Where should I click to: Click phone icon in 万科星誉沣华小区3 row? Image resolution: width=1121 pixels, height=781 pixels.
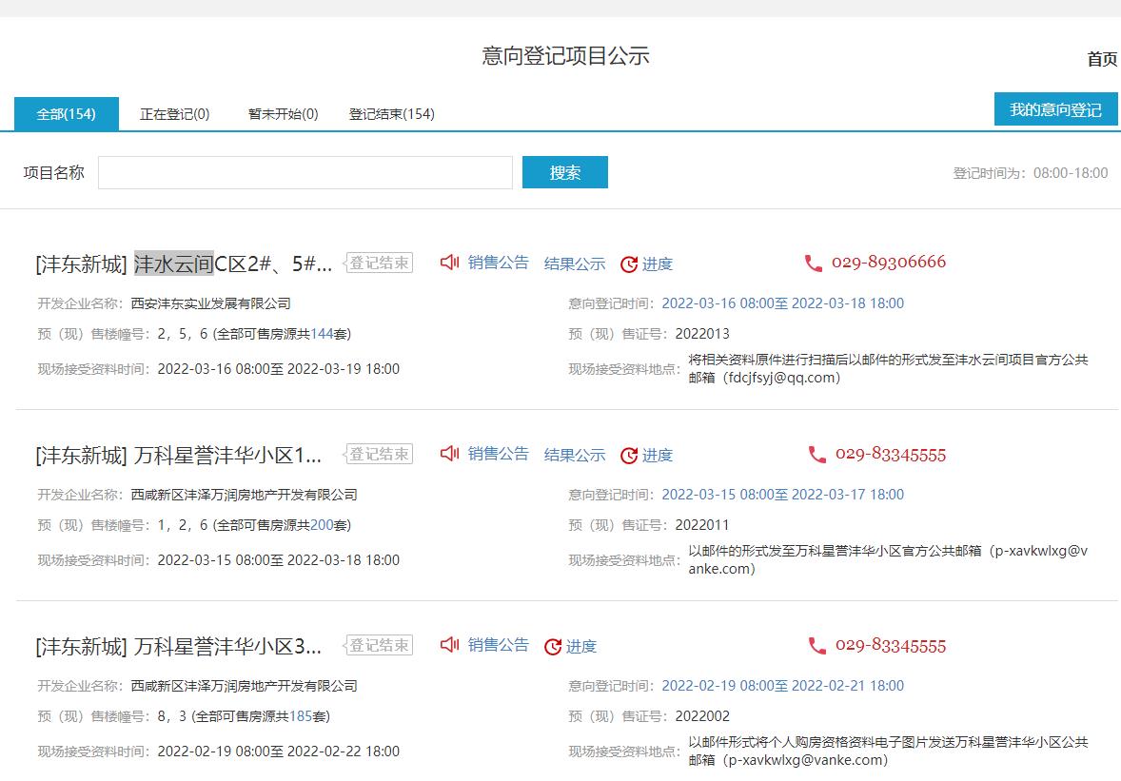(x=816, y=646)
